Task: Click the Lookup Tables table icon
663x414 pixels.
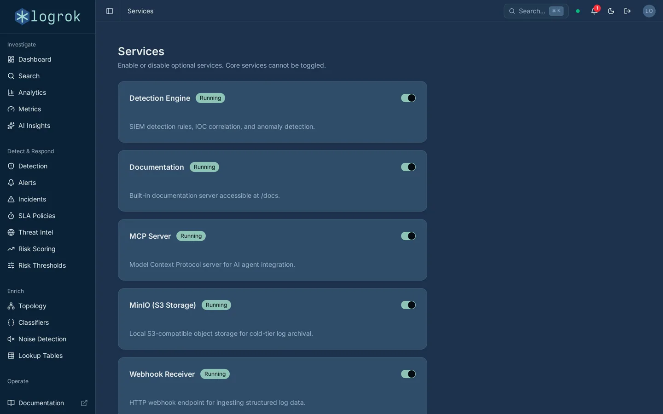Action: [x=11, y=356]
